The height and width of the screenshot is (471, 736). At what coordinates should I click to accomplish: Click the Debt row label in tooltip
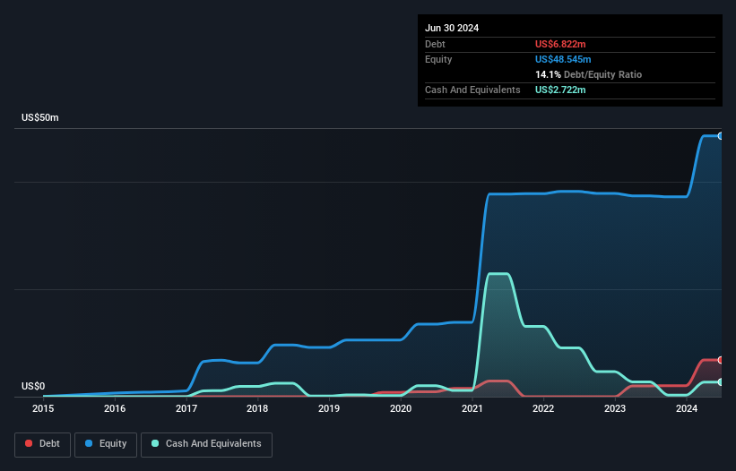tap(435, 44)
